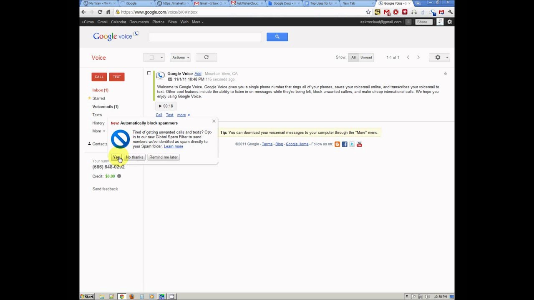Open the Terms footer link
Image resolution: width=534 pixels, height=300 pixels.
(x=267, y=144)
